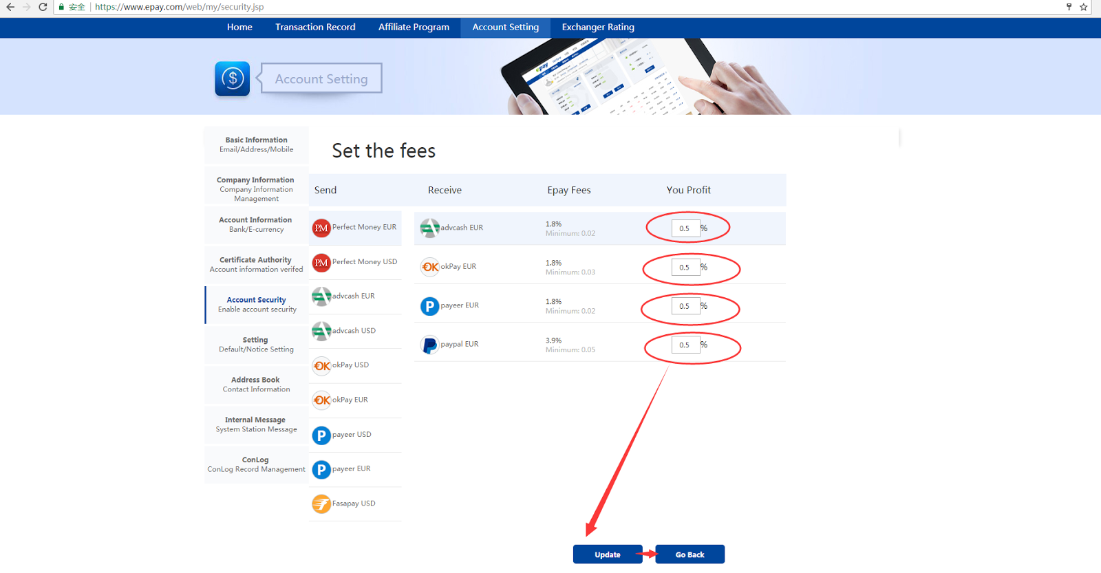Open Transaction Record in top menu
Screen dimensions: 1101x573
click(x=315, y=27)
